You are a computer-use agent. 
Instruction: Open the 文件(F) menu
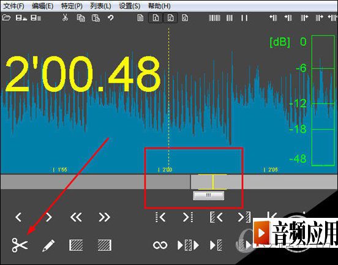point(14,6)
